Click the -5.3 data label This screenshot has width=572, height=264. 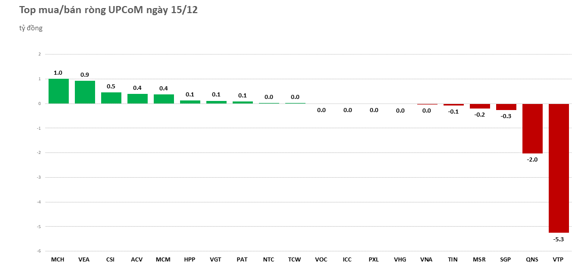coord(558,239)
